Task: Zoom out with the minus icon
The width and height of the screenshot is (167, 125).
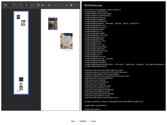Action: (21, 5)
